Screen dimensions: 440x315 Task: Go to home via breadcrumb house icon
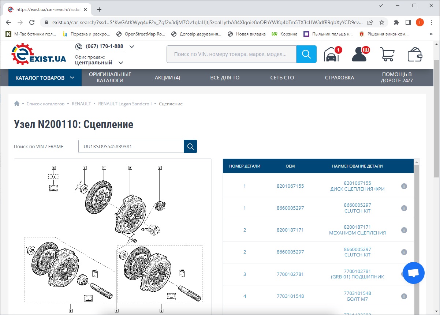tap(16, 104)
